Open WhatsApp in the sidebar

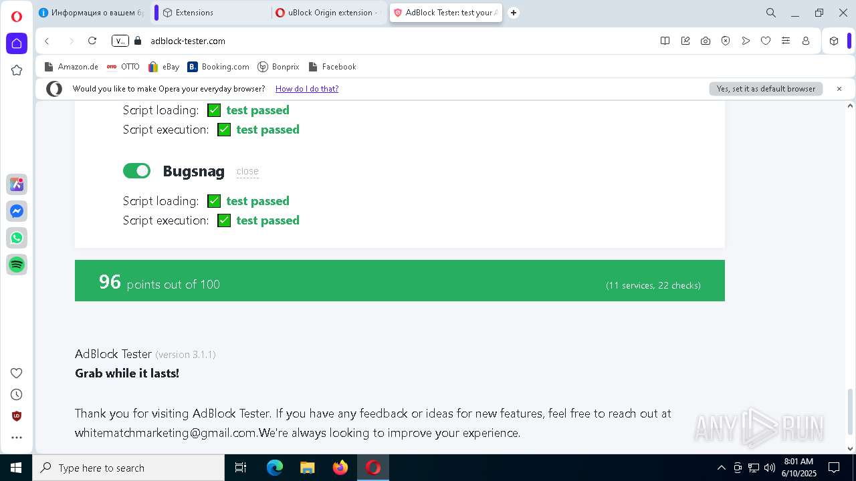pyautogui.click(x=17, y=238)
